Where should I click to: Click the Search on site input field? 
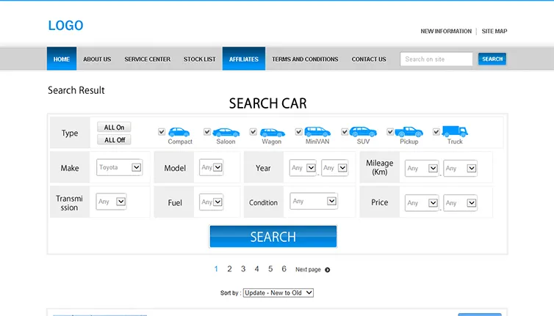point(436,59)
